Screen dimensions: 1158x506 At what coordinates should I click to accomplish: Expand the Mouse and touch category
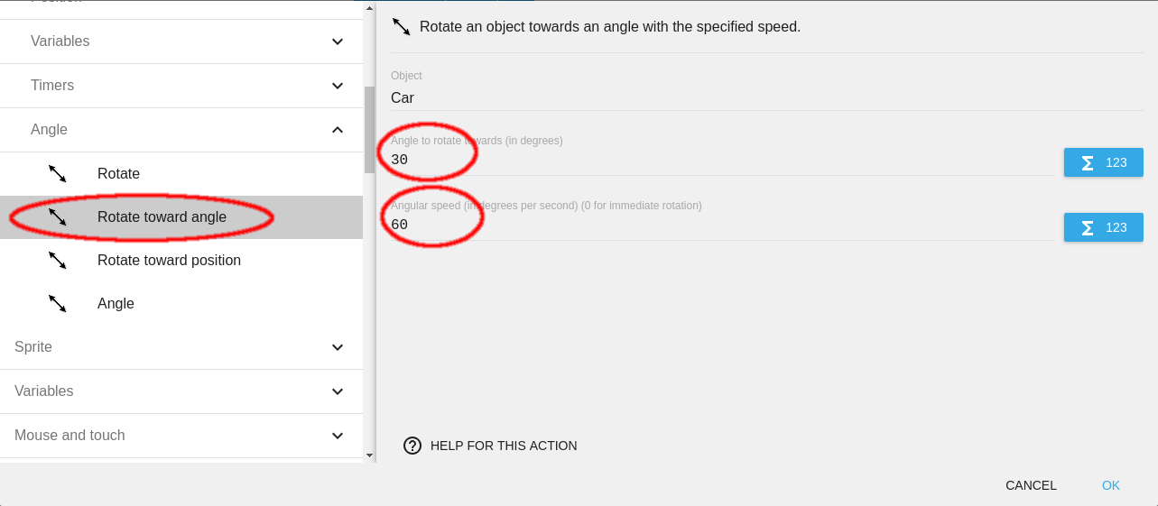(337, 436)
